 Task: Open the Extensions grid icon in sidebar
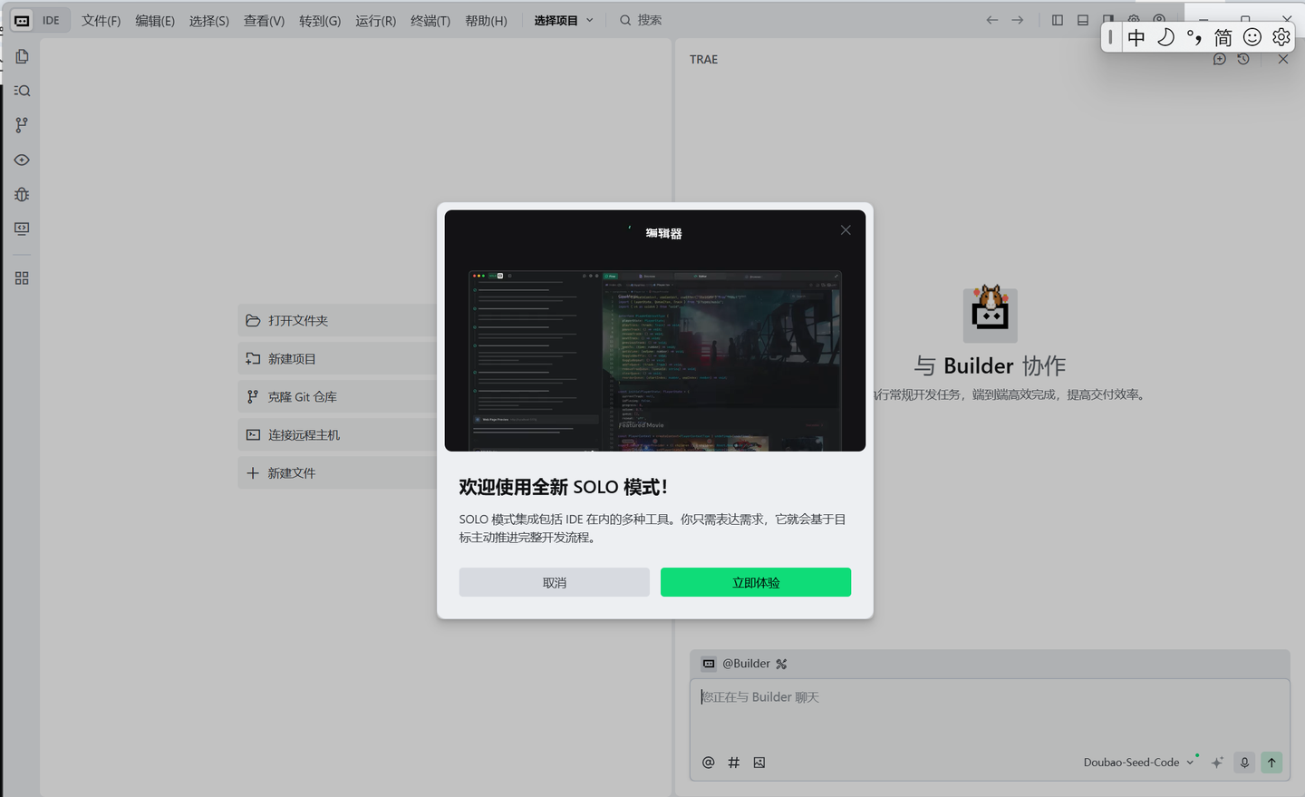click(22, 278)
